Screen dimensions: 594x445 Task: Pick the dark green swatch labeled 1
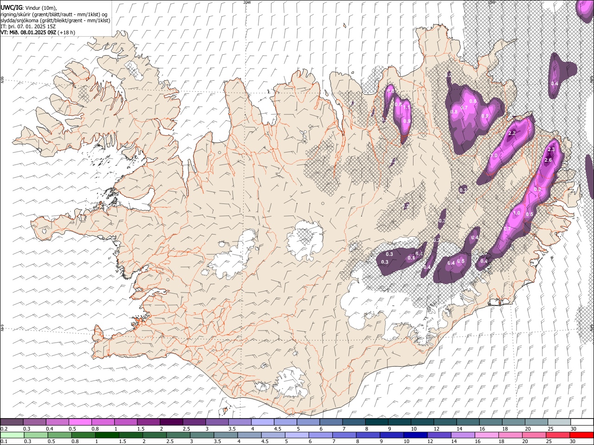[x=107, y=435]
